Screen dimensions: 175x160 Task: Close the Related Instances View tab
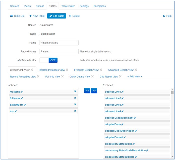pyautogui.click(x=67, y=70)
